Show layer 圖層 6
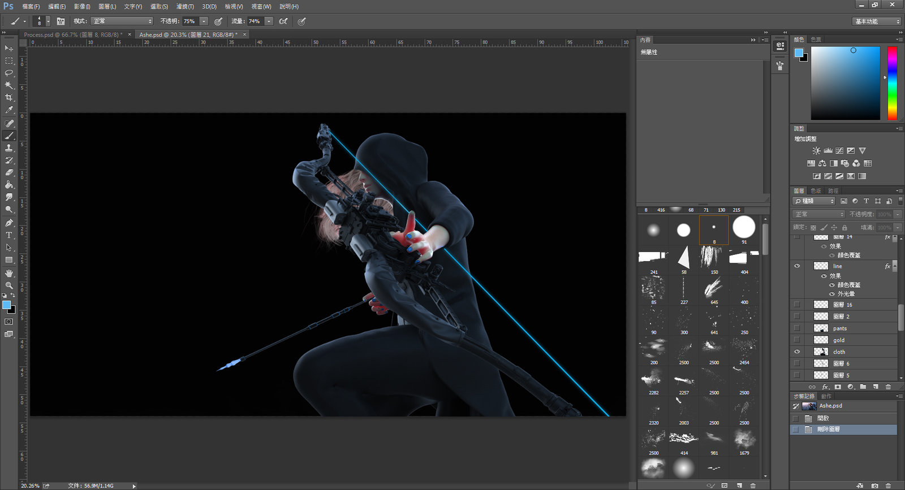The image size is (905, 490). click(x=797, y=363)
